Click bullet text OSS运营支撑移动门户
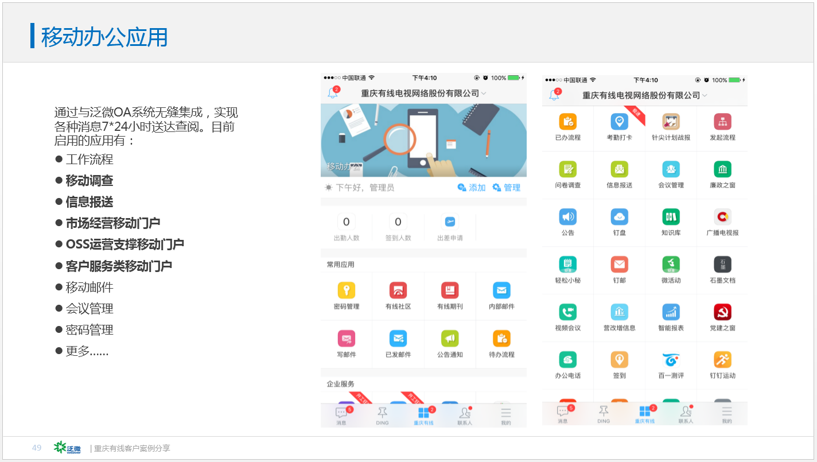The image size is (817, 462). click(125, 244)
